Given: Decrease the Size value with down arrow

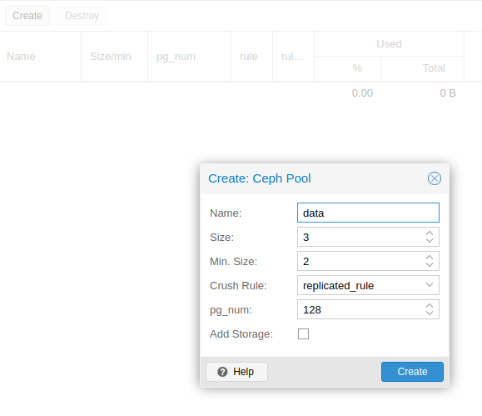Looking at the screenshot, I should tap(430, 240).
